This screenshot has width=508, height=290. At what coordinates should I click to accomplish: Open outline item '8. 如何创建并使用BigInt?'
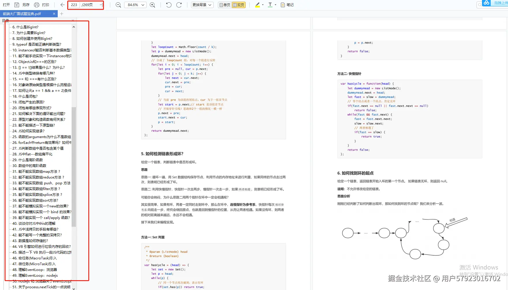32,39
